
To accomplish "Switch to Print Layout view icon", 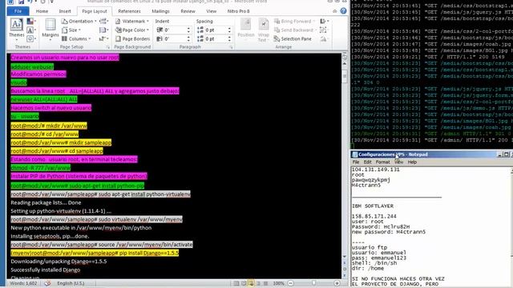I will [236, 283].
